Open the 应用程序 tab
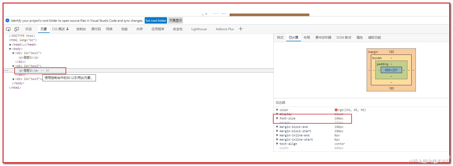This screenshot has width=453, height=166. (158, 29)
